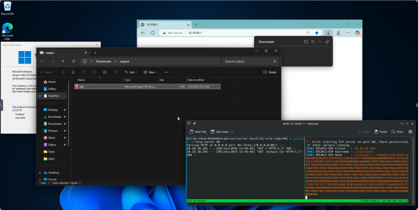Select Home in File Explorer sidebar

pos(52,82)
